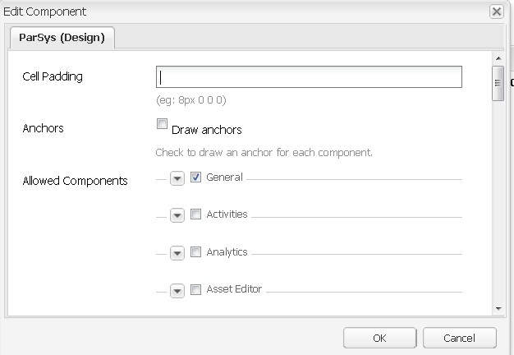514x355 pixels.
Task: Close the Edit Component dialog
Action: tap(496, 12)
